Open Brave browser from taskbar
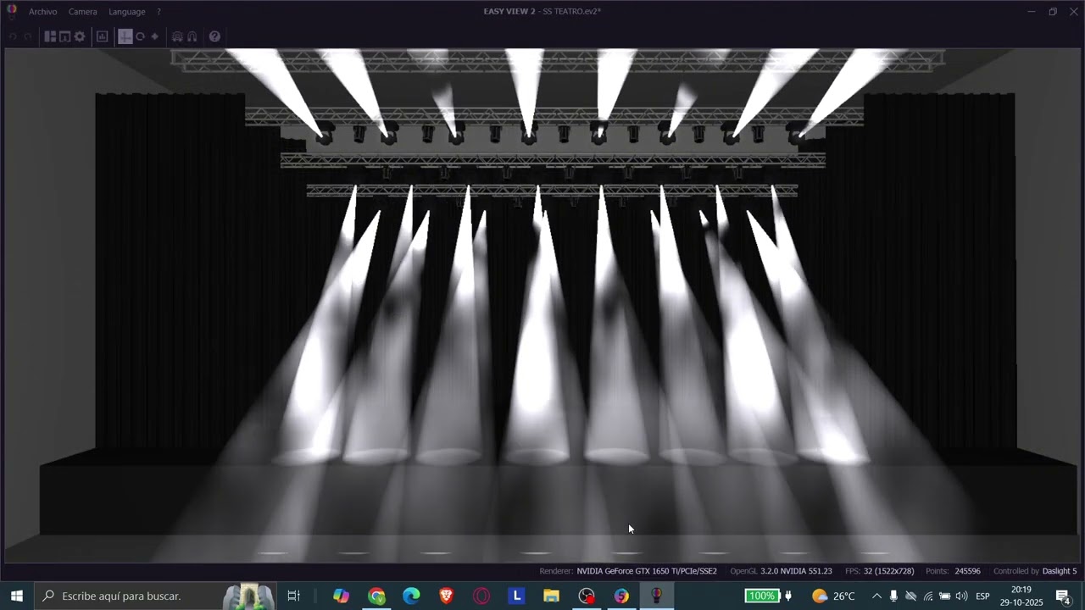The image size is (1085, 610). coord(446,596)
